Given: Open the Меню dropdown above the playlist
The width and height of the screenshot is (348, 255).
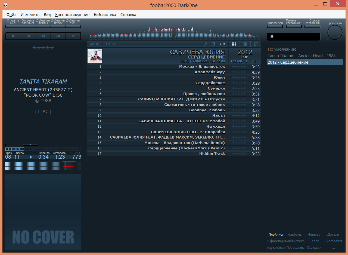Looking at the screenshot, I should click(95, 44).
